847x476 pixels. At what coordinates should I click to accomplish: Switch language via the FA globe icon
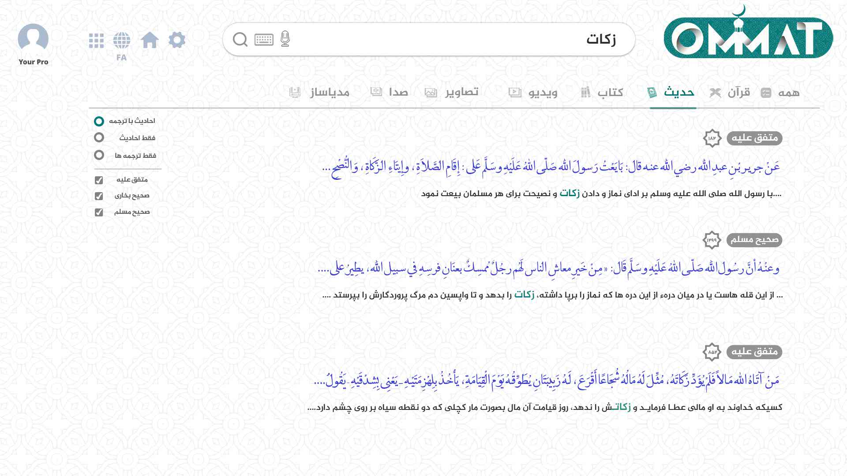[122, 40]
